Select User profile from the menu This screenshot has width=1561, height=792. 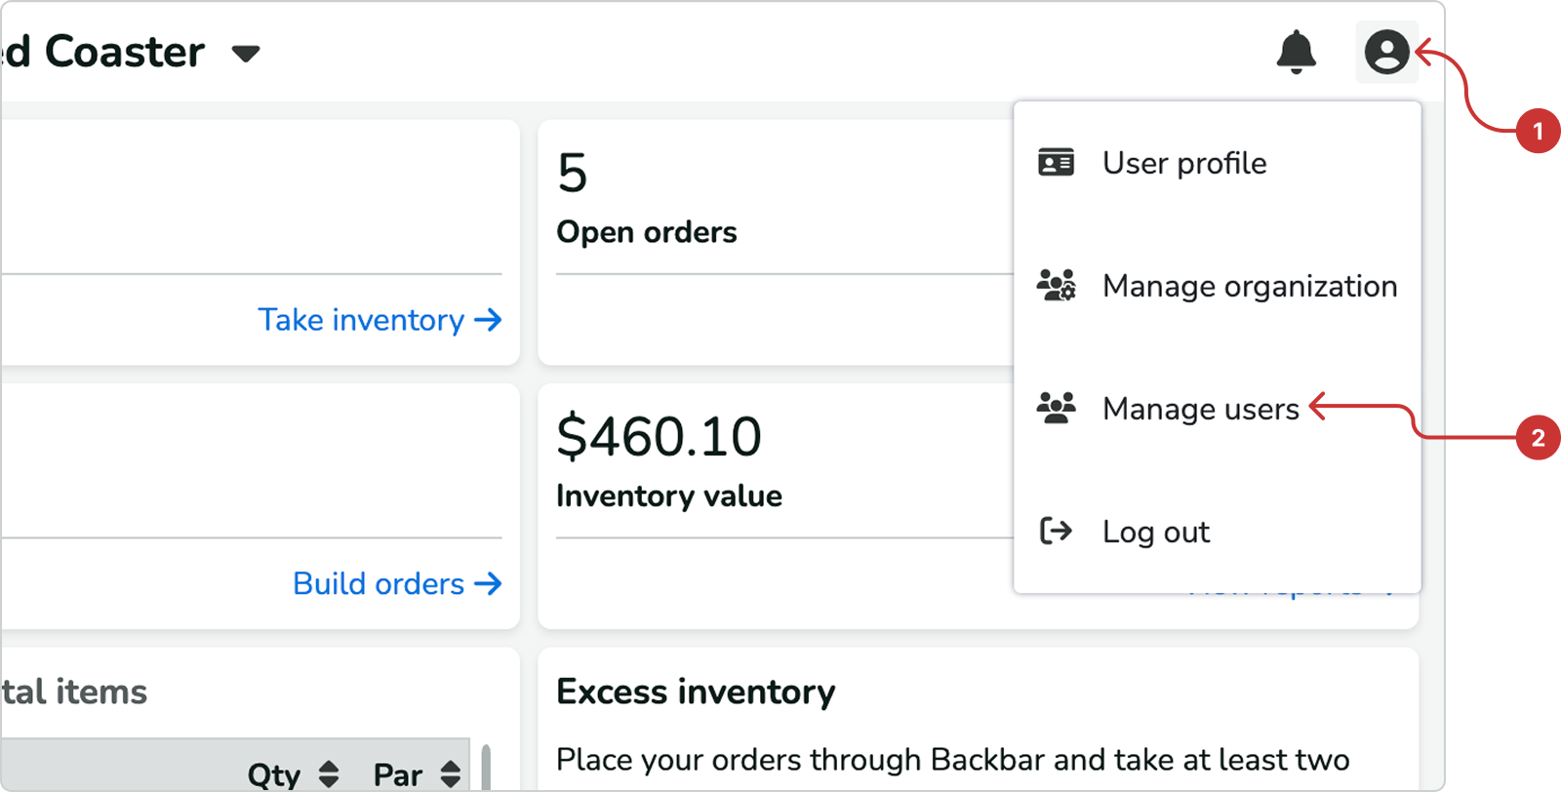coord(1217,163)
